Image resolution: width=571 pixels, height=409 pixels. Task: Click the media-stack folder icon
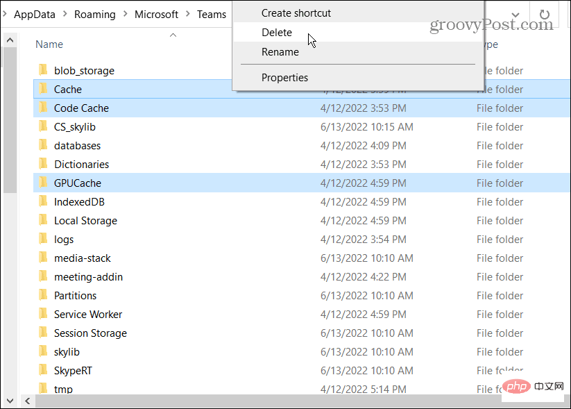(x=43, y=258)
